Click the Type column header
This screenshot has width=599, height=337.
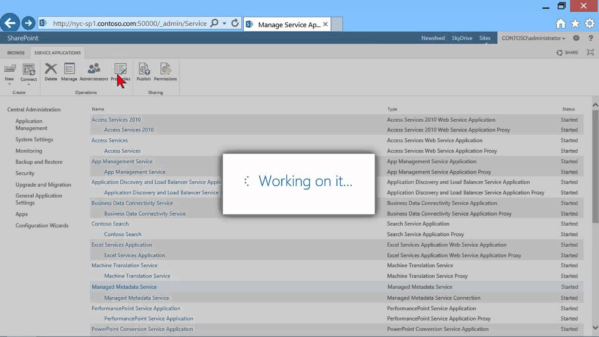click(x=392, y=109)
